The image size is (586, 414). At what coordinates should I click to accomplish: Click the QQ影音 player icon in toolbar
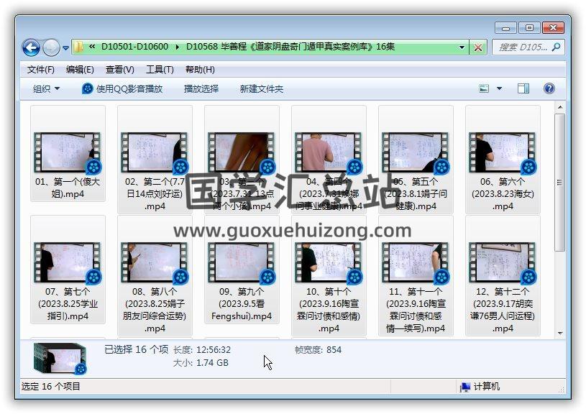[x=88, y=88]
